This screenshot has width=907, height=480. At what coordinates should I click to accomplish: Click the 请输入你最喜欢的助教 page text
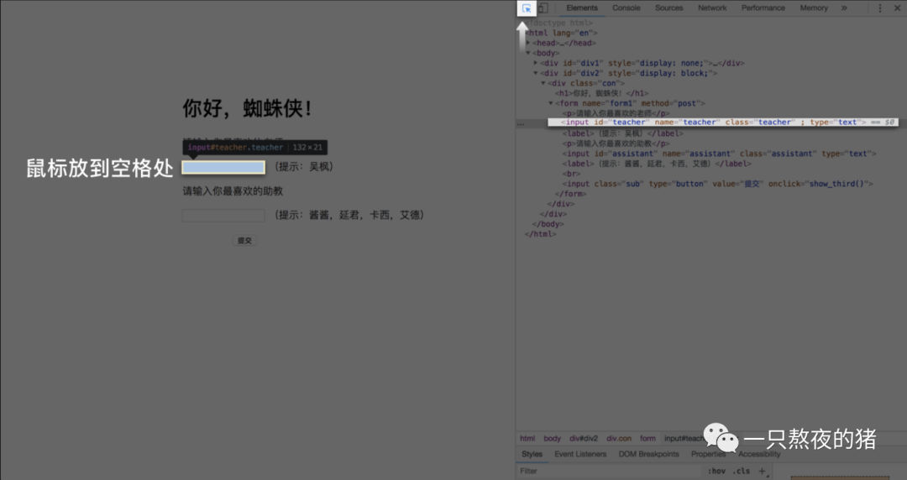[x=233, y=190]
